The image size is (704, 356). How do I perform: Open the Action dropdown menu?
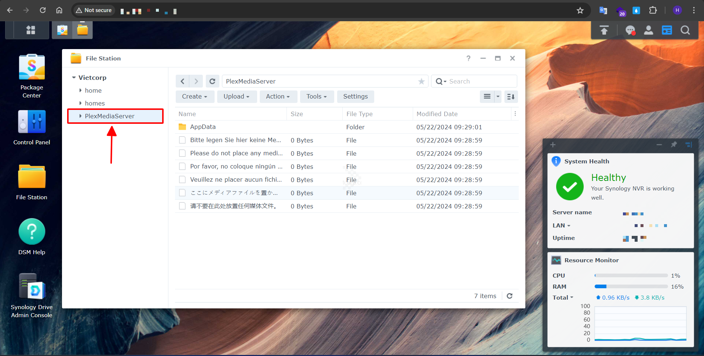(278, 97)
